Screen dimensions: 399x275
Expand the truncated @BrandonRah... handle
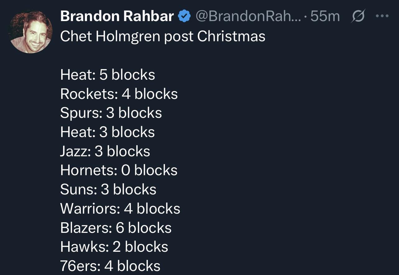pos(249,16)
